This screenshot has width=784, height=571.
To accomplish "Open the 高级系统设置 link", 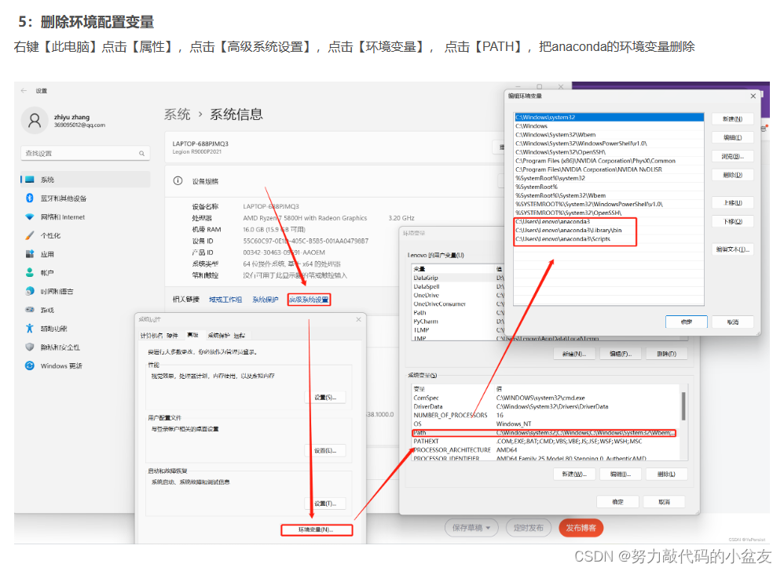I will (x=309, y=300).
